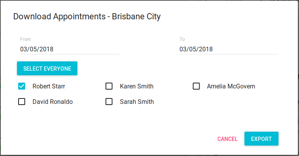Click the From date field
This screenshot has width=299, height=156.
(x=70, y=49)
